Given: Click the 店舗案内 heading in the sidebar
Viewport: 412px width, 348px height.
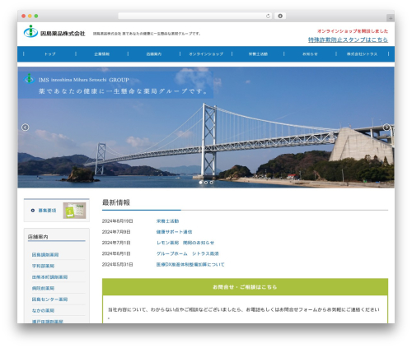Looking at the screenshot, I should point(38,237).
